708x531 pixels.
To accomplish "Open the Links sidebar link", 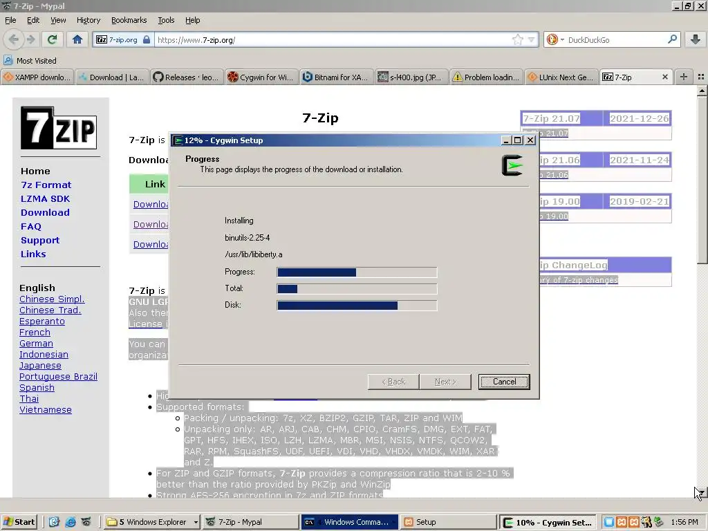I will (x=33, y=254).
